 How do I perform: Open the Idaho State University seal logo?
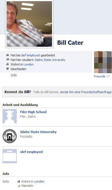[x=10, y=136]
